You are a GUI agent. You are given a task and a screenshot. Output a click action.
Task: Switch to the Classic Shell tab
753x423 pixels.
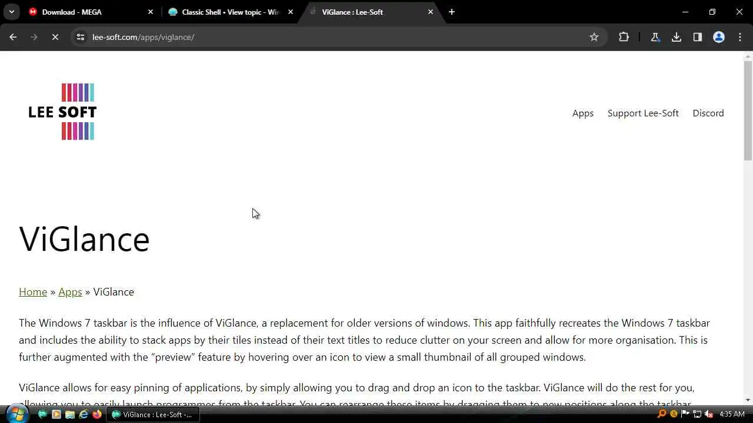coord(231,12)
